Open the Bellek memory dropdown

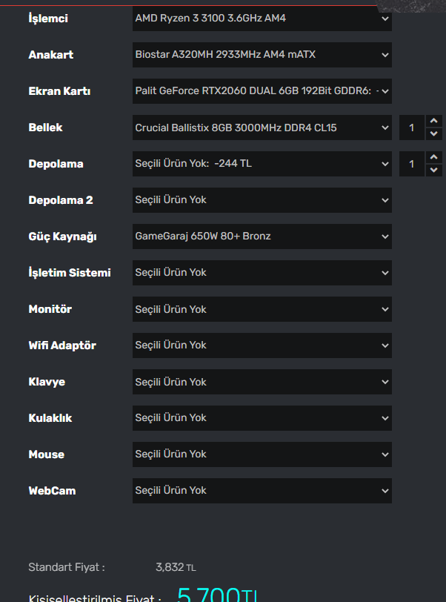pos(262,128)
